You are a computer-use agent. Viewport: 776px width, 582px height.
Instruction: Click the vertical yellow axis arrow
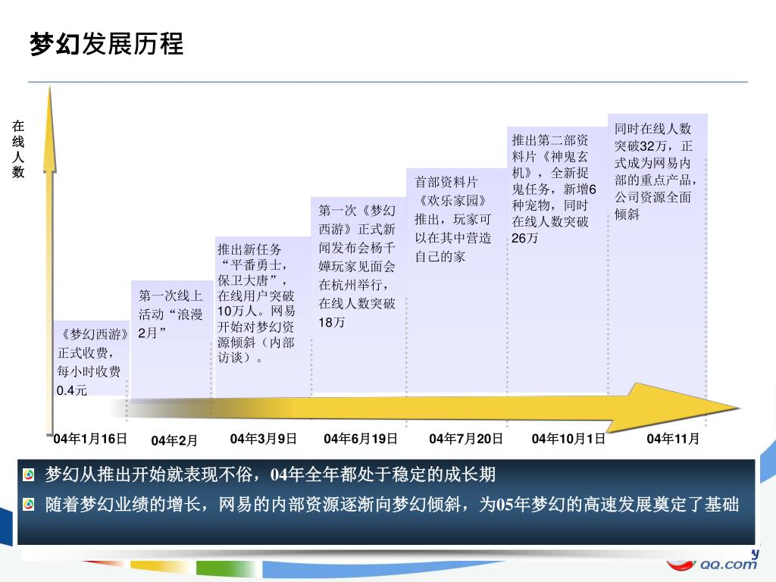[x=49, y=260]
